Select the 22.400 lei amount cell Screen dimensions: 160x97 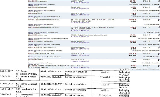click(x=105, y=77)
